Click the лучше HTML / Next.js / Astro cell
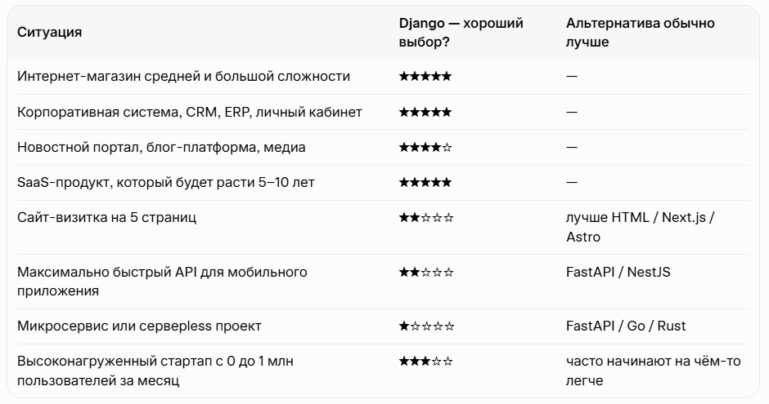The image size is (769, 404). coord(640,227)
